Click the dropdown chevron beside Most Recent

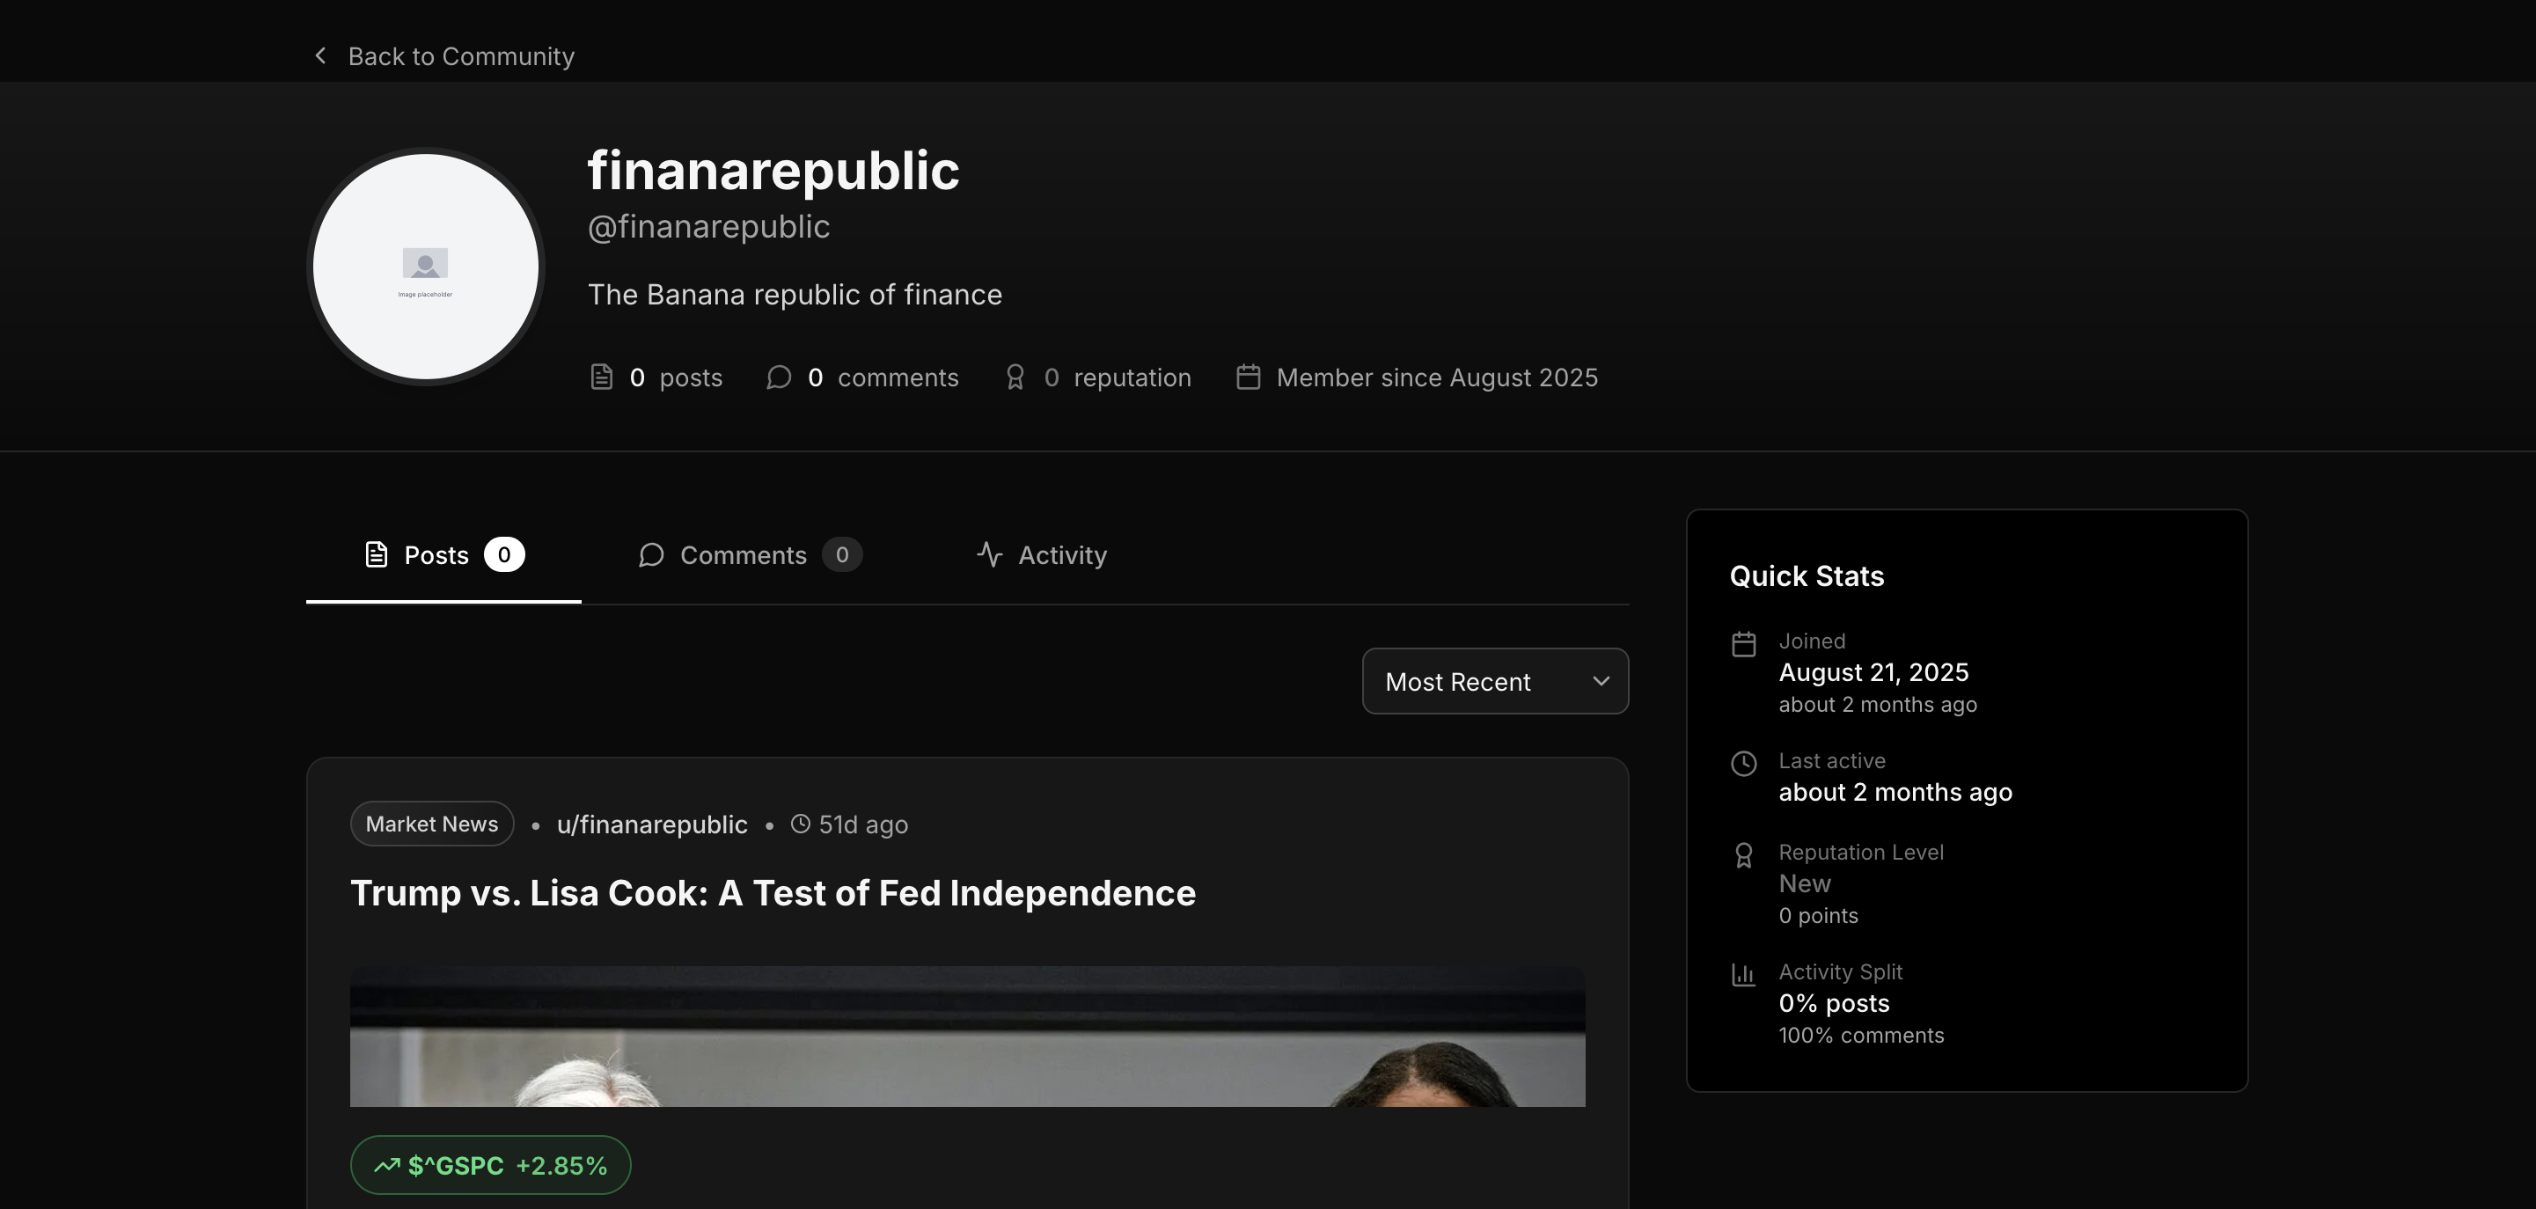[1601, 681]
